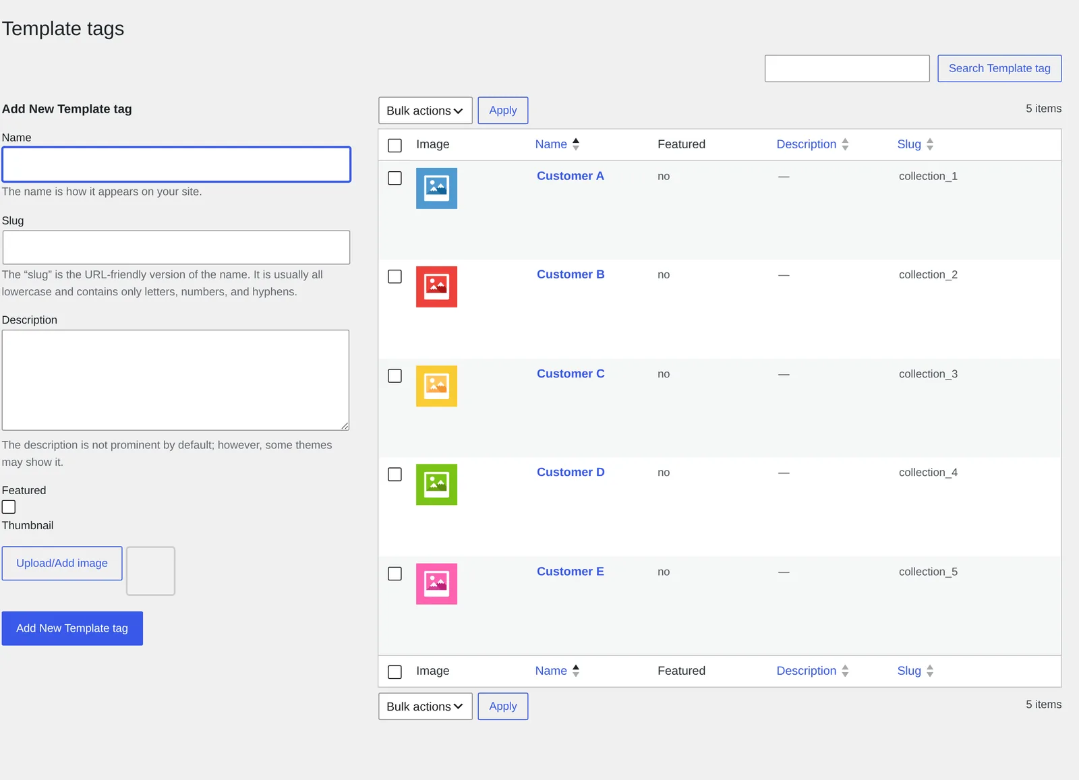Click the Search Template tag button

999,68
